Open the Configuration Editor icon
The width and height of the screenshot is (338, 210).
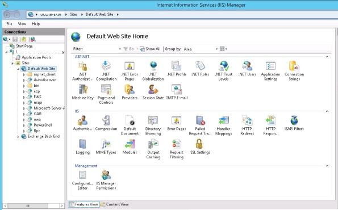82,180
